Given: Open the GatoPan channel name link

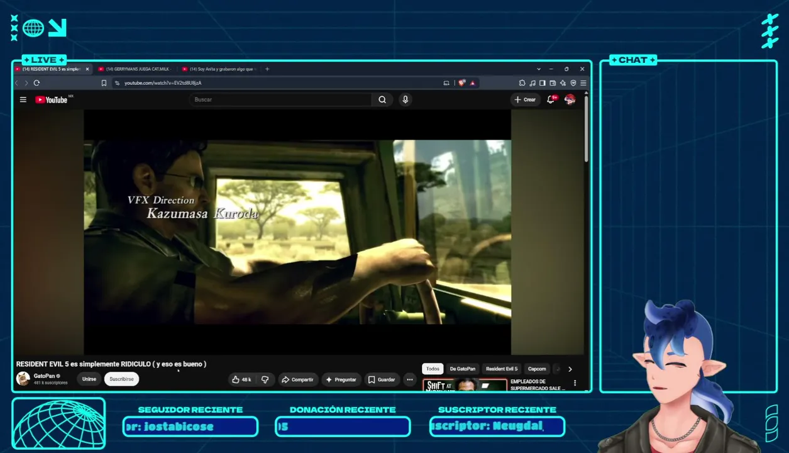Looking at the screenshot, I should 44,376.
